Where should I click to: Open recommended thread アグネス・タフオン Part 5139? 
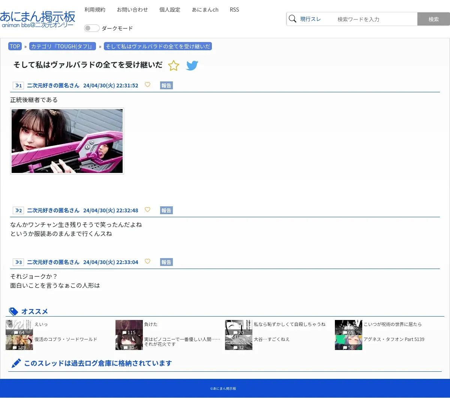(394, 339)
